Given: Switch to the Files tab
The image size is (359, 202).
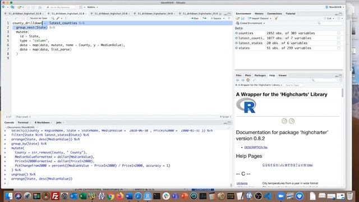Looking at the screenshot, I should coord(238,75).
